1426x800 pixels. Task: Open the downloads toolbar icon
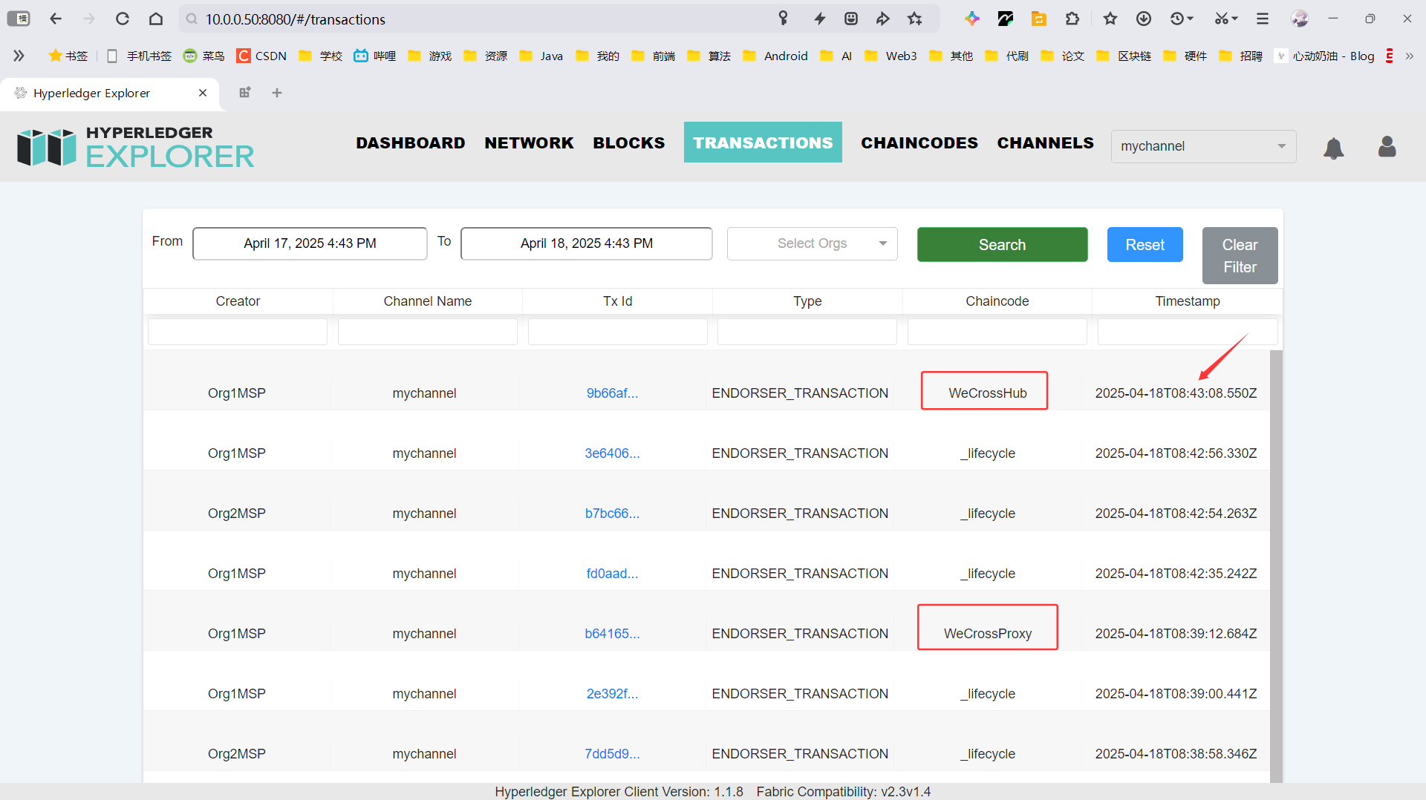[x=1144, y=19]
